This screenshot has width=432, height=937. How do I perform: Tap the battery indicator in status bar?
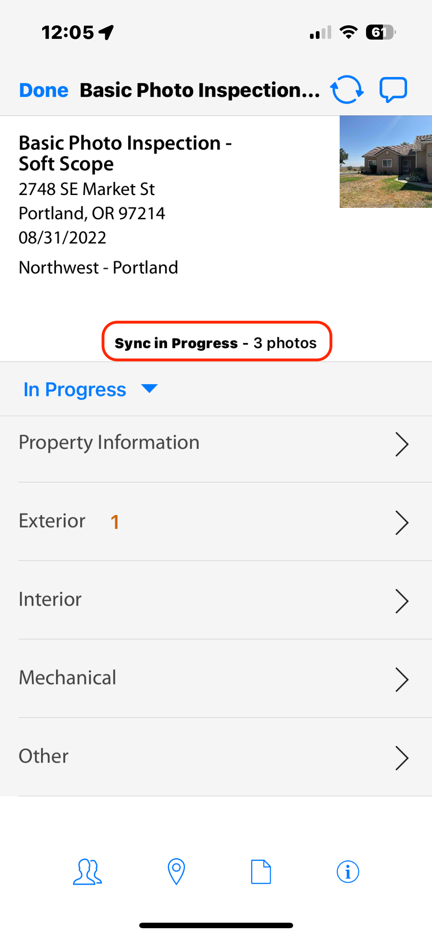380,32
